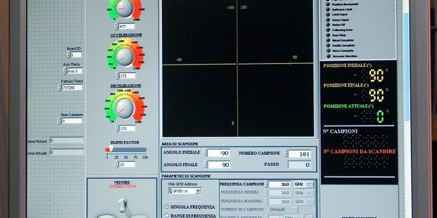Image resolution: width=437 pixels, height=218 pixels.
Task: Click the Accelerazione value field showing 170
Action: [128, 76]
